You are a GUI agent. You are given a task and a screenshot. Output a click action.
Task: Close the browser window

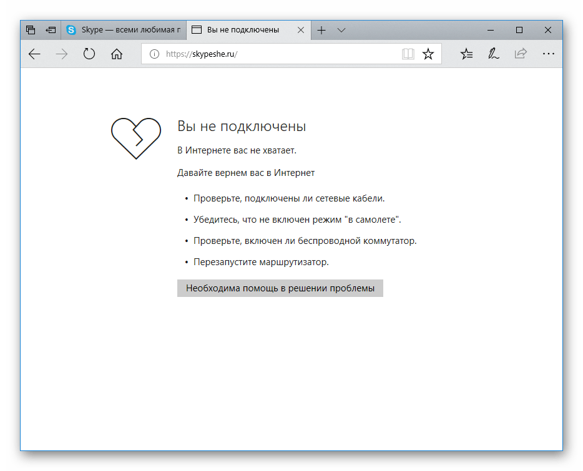coord(548,30)
